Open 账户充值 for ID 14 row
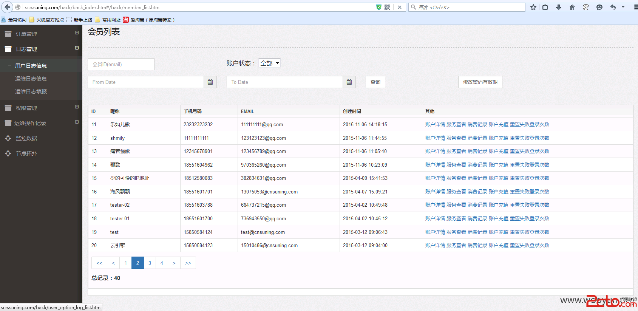This screenshot has height=311, width=638. (499, 165)
